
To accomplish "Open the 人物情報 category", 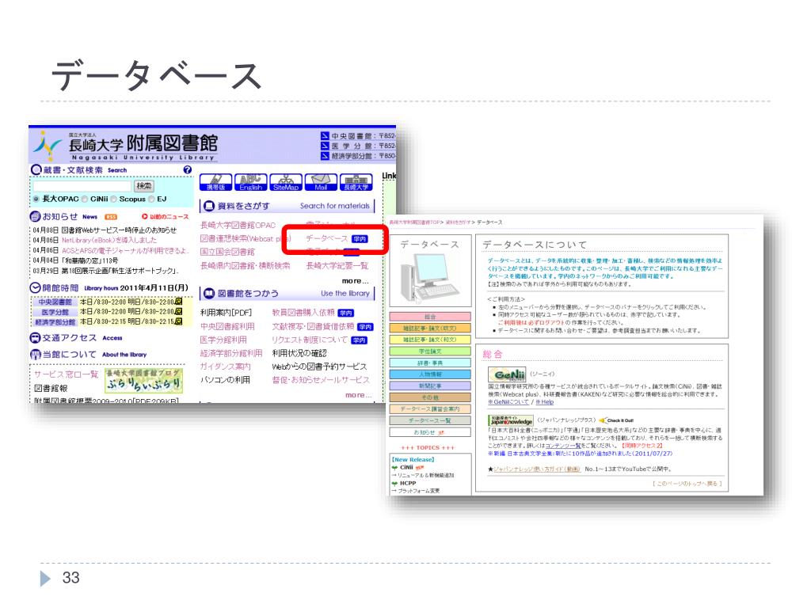I will (x=430, y=374).
